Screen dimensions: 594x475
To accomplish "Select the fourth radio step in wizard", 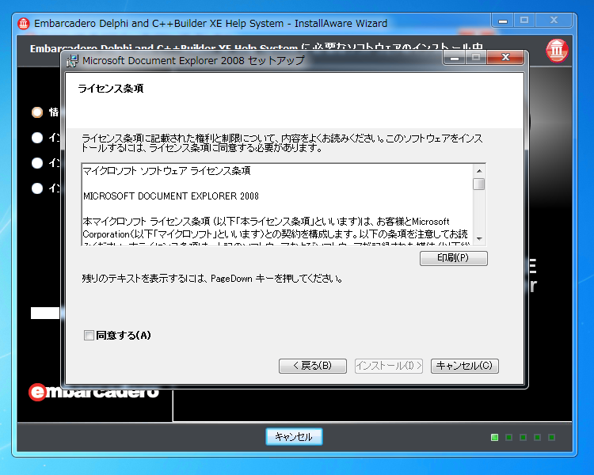I will click(37, 188).
